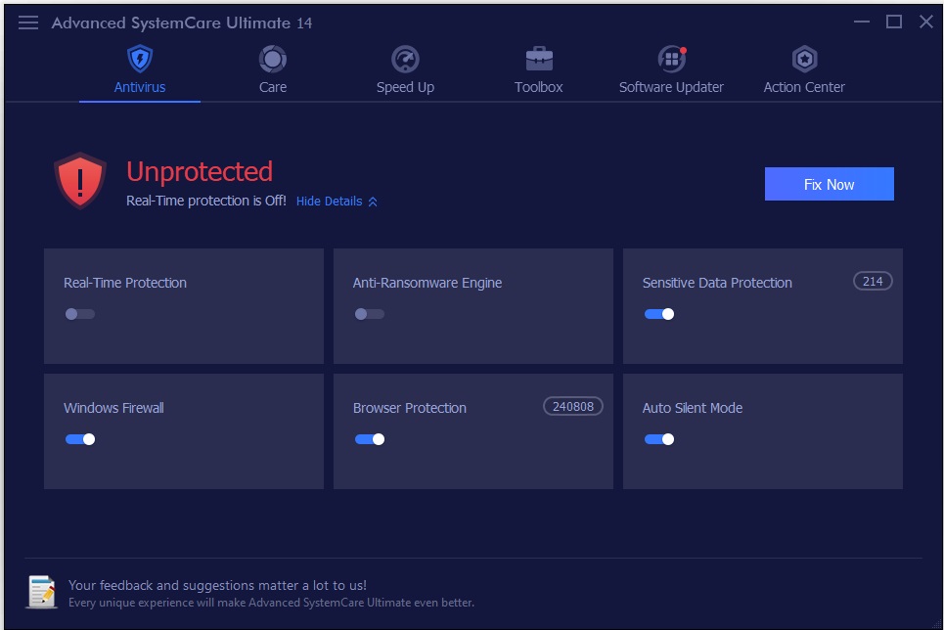Image resolution: width=944 pixels, height=630 pixels.
Task: Click the Windows Firewall card title
Action: pos(113,408)
